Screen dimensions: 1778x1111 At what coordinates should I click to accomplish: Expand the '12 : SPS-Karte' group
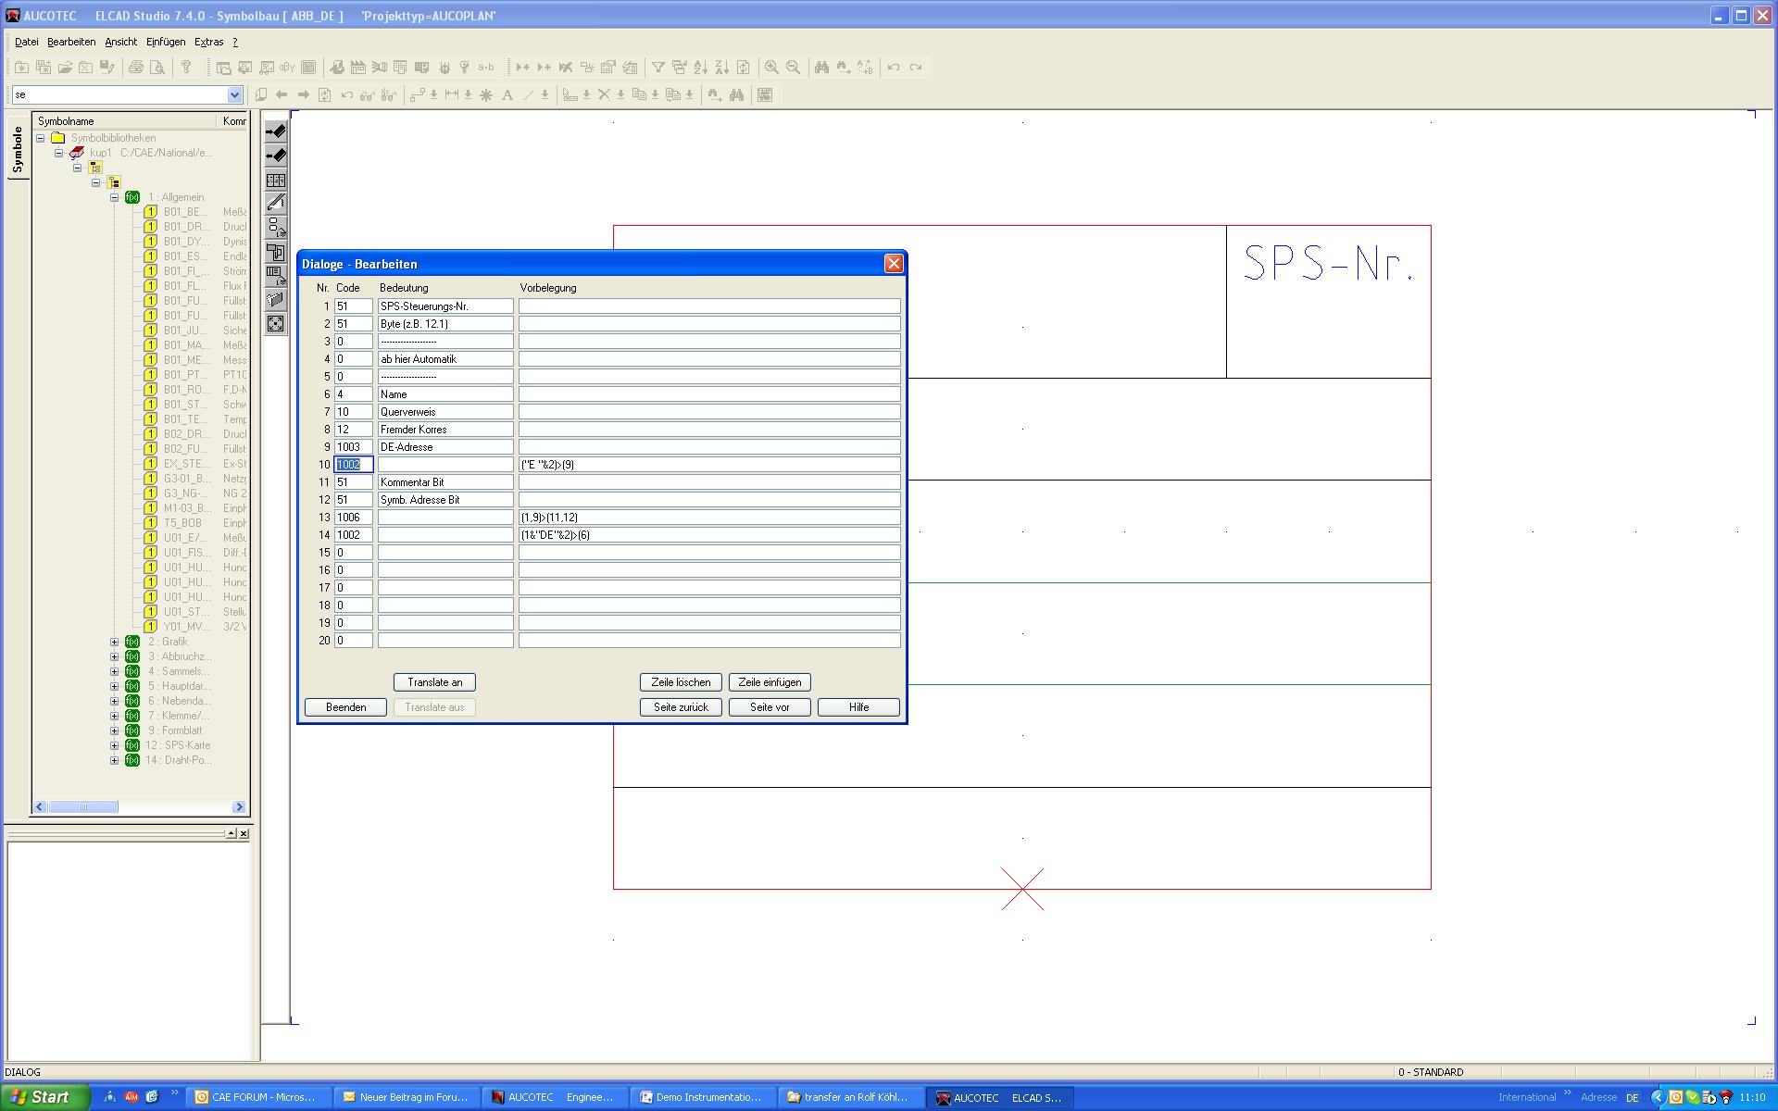[x=115, y=745]
